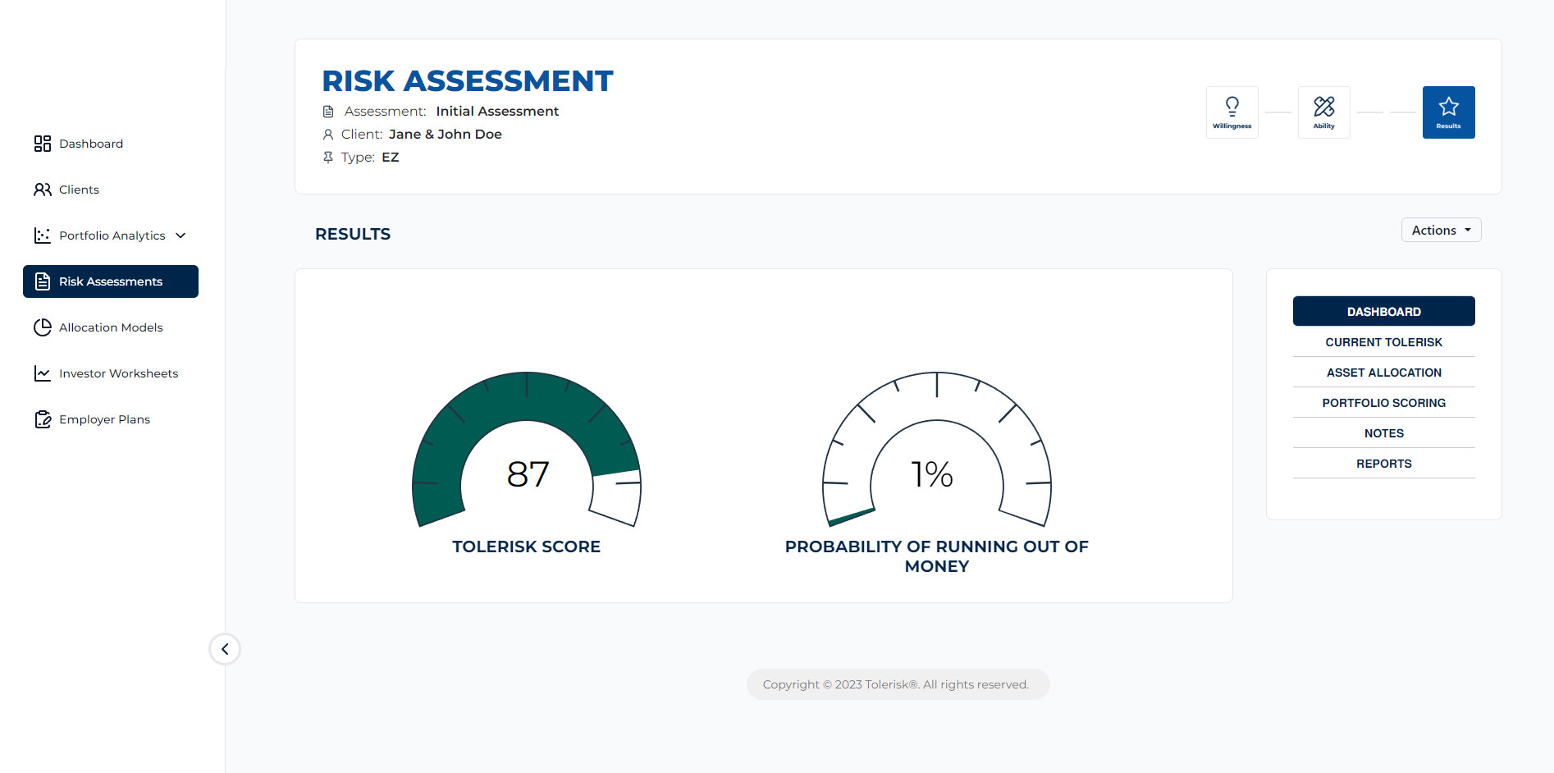Click the Investor Worksheets line-chart icon
1554x773 pixels.
[43, 373]
